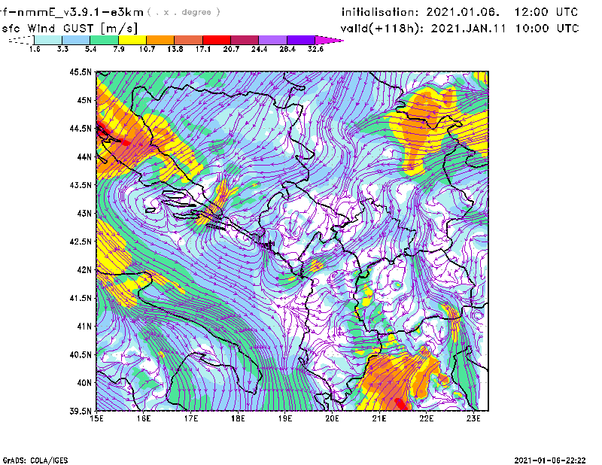Pick the green 5.4–7.9 legend swatch
The image size is (602, 465).
click(x=104, y=40)
